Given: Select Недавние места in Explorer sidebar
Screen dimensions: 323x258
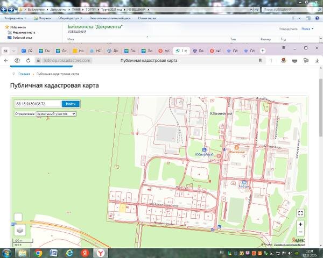Looking at the screenshot, I should [22, 32].
